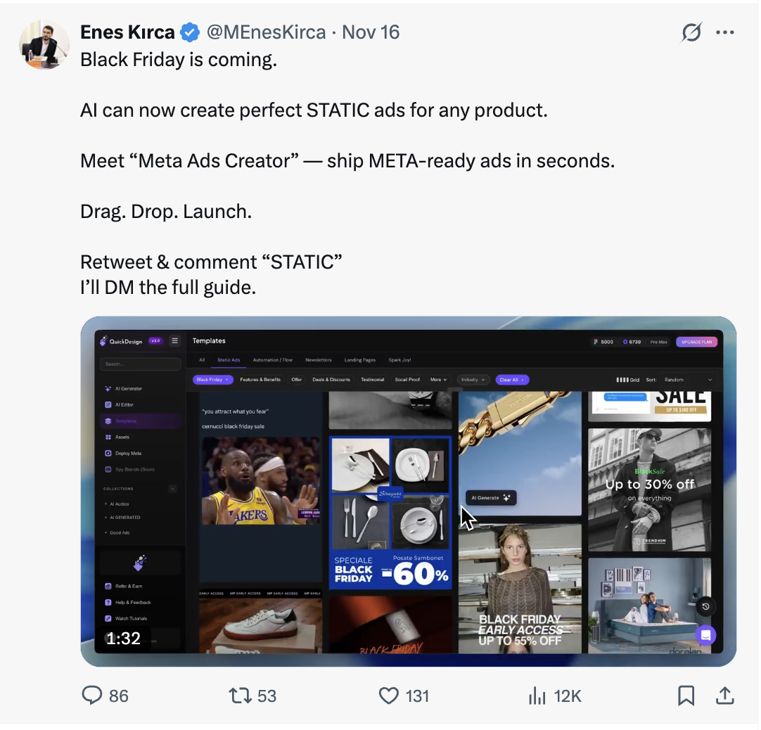Viewport: 761px width, 730px height.
Task: Expand the More filters dropdown
Action: [439, 380]
